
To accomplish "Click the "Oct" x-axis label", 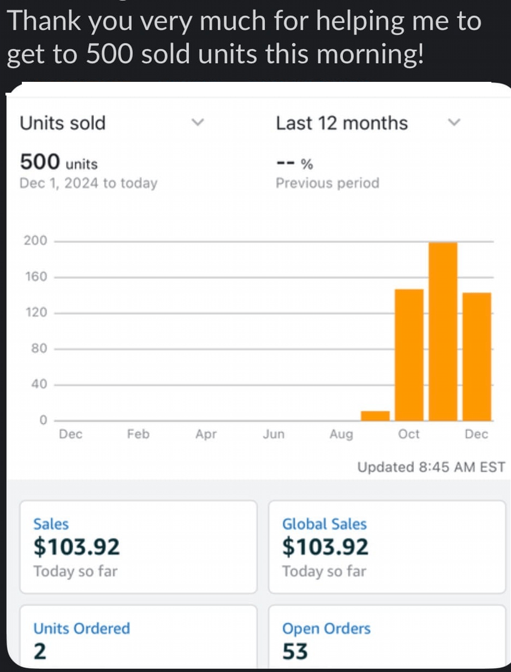I will (409, 434).
